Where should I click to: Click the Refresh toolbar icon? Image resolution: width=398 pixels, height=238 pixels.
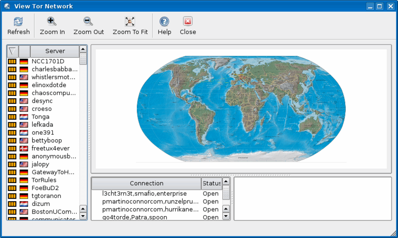18,21
